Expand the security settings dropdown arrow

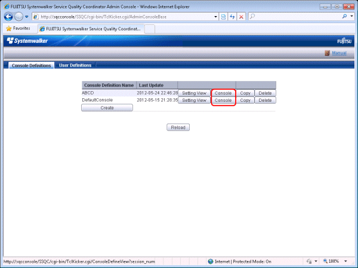click(316, 261)
